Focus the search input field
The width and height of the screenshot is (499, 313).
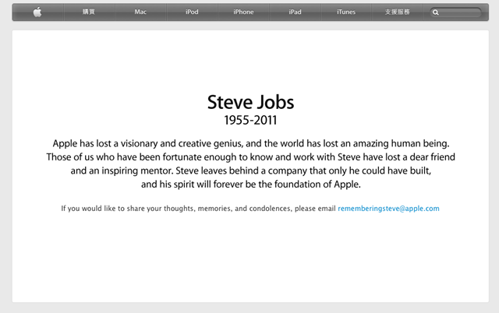(455, 12)
